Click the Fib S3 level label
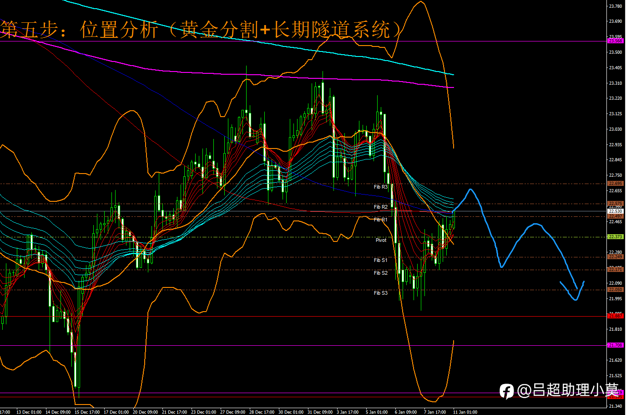The image size is (626, 415). [381, 293]
